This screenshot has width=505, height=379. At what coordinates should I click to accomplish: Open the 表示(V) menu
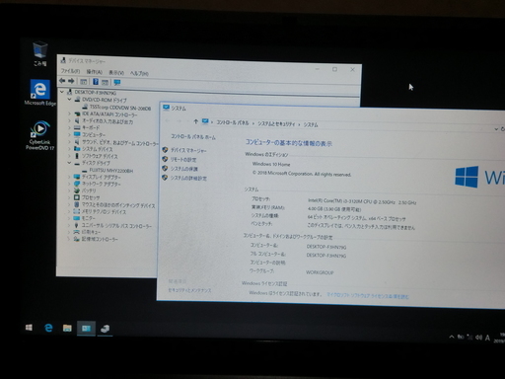click(116, 72)
